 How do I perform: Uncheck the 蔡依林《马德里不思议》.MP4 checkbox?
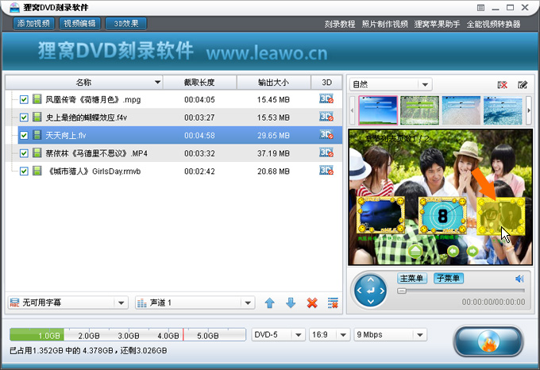pyautogui.click(x=24, y=153)
